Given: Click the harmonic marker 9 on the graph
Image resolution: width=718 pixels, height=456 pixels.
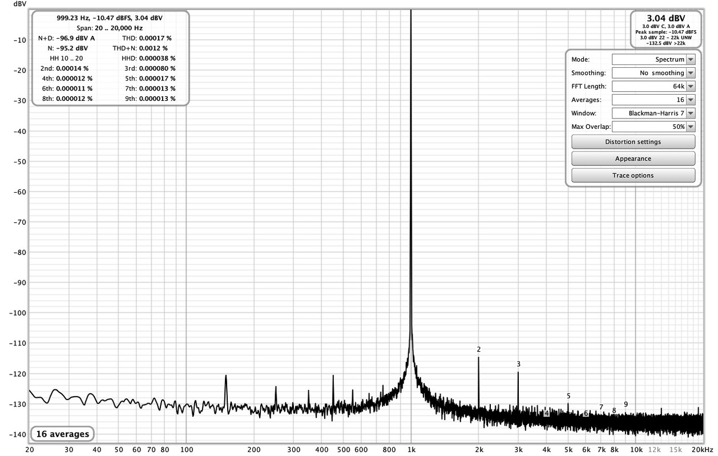Looking at the screenshot, I should click(626, 404).
